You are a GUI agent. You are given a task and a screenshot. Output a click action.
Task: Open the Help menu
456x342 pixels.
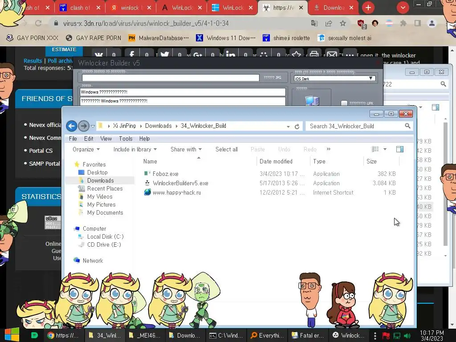click(x=145, y=139)
